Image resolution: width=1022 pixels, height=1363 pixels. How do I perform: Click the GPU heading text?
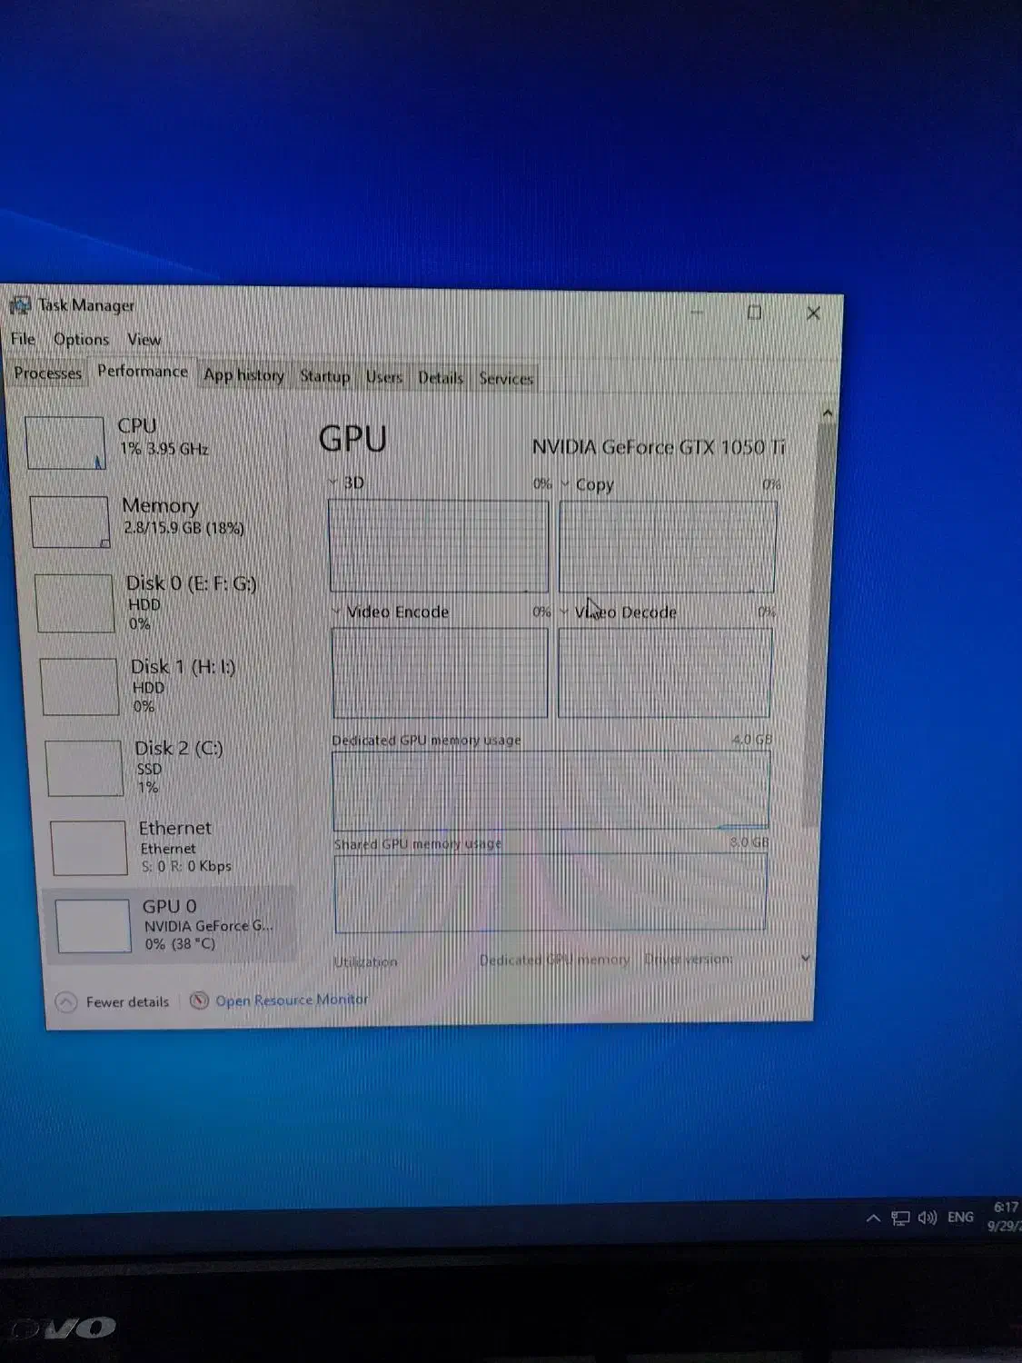(352, 439)
